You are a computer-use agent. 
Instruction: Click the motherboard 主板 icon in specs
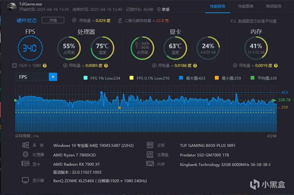tap(150, 145)
